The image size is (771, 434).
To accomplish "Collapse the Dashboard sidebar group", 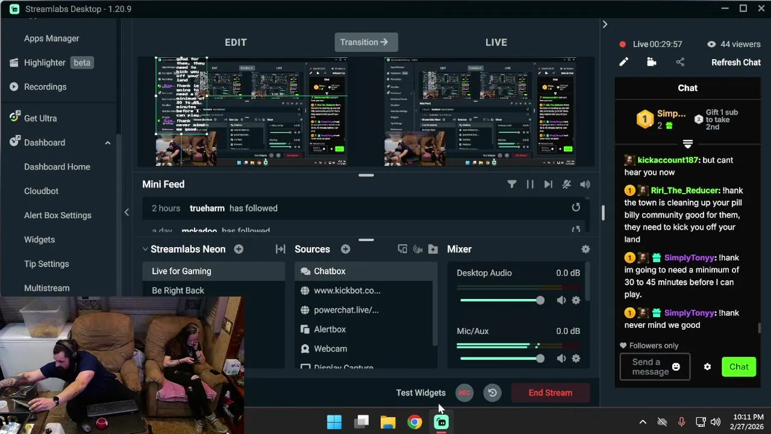I will 108,143.
